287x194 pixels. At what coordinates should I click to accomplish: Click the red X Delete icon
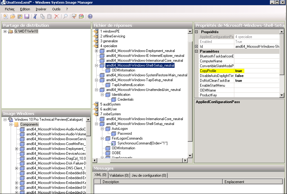coord(57,16)
